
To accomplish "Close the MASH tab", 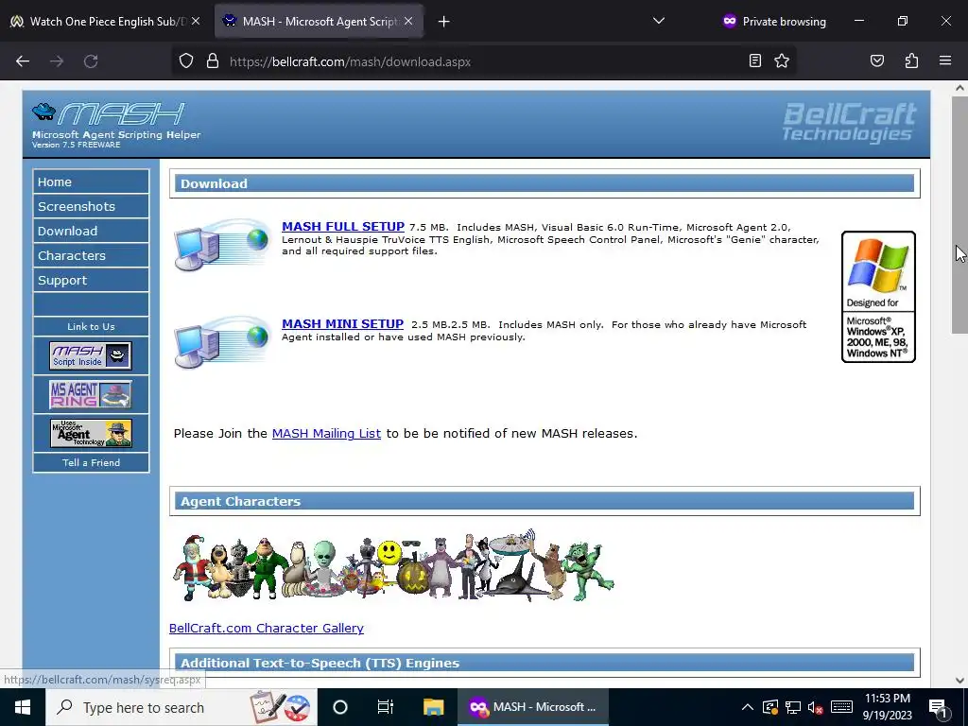I will click(408, 21).
